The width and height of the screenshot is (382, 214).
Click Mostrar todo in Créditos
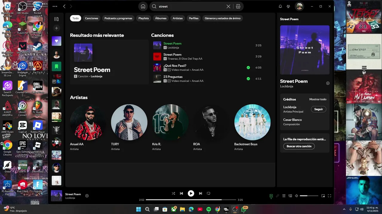(318, 99)
